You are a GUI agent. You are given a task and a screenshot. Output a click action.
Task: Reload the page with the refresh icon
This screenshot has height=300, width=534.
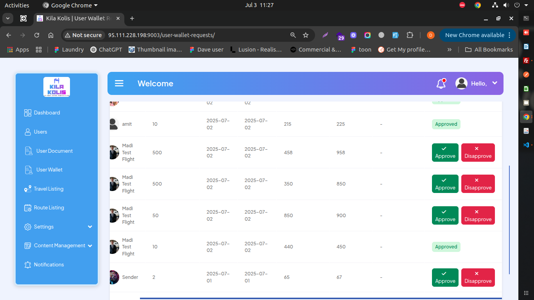[37, 35]
